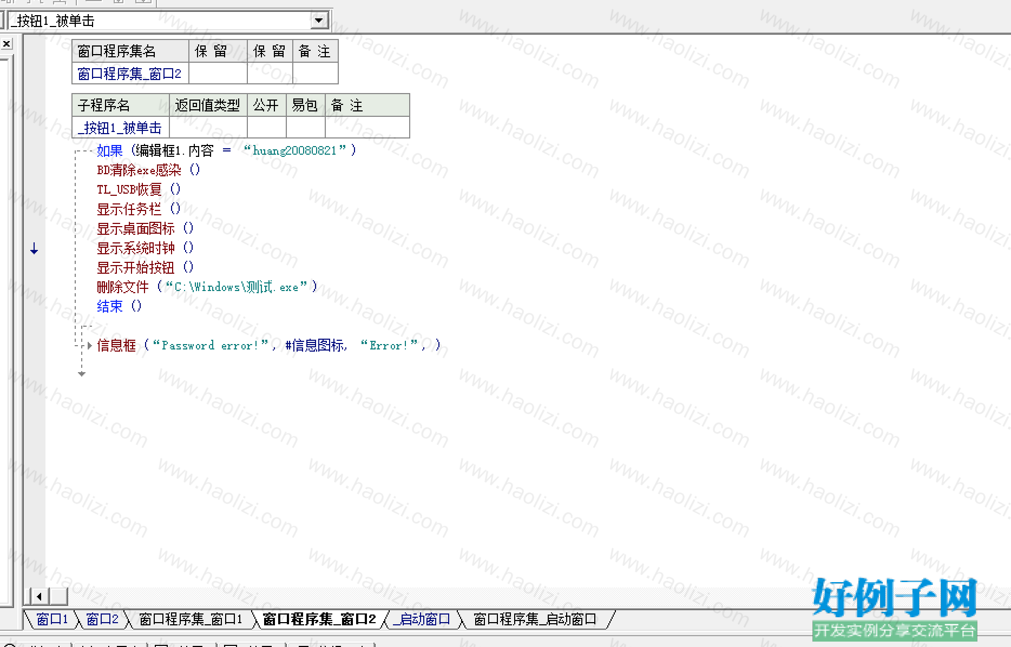
Task: Select the 窗口程序集_窗口2 tab
Action: (x=319, y=619)
